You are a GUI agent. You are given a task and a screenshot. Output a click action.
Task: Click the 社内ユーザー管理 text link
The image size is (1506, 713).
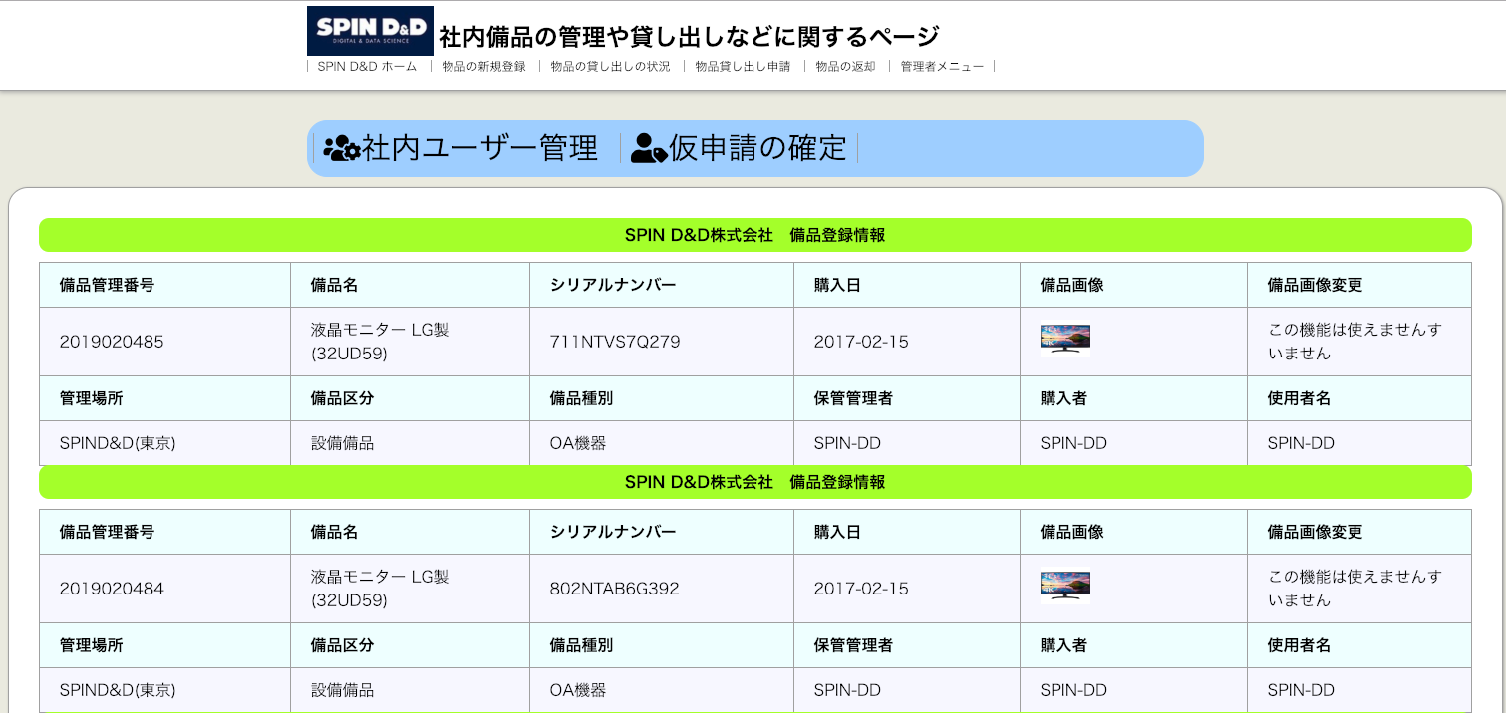pos(479,149)
